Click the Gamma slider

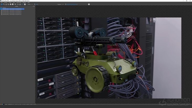coord(36,4)
